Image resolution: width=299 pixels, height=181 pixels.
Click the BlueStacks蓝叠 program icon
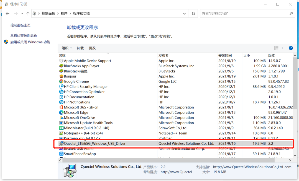click(61, 71)
